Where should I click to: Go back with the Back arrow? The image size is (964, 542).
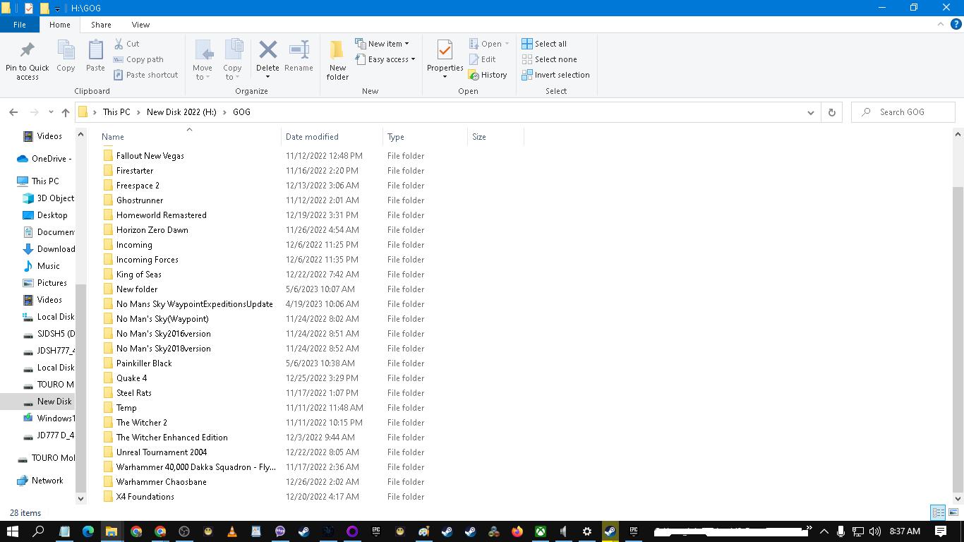[x=13, y=112]
